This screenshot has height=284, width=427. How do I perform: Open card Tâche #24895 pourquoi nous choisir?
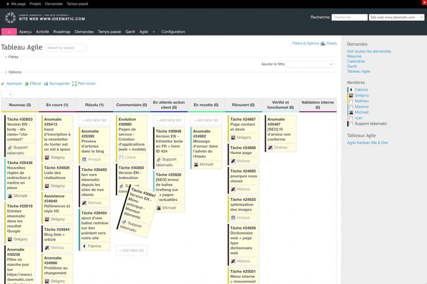click(243, 180)
